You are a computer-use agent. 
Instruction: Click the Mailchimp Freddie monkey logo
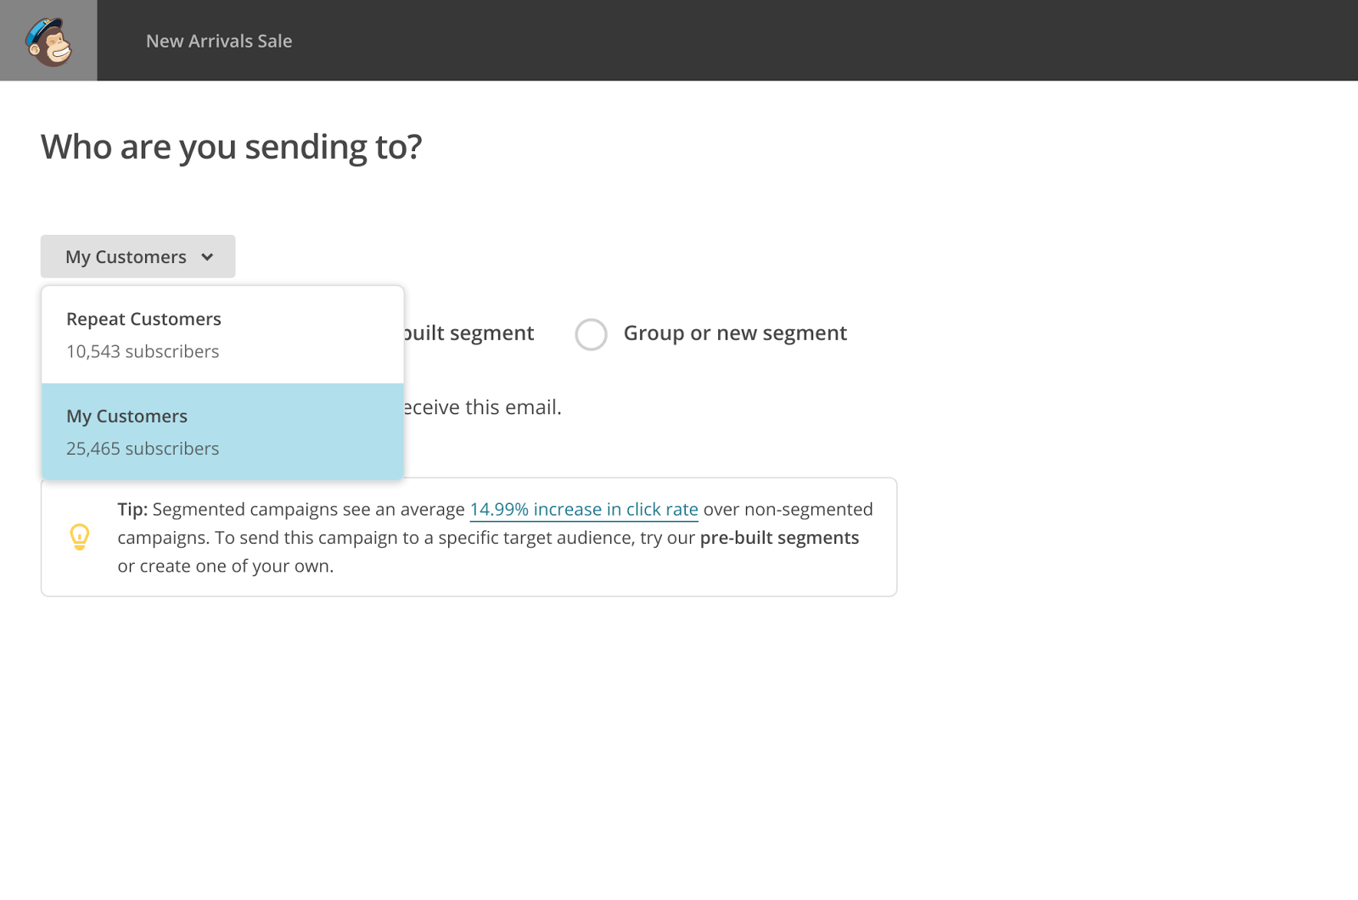[x=48, y=41]
